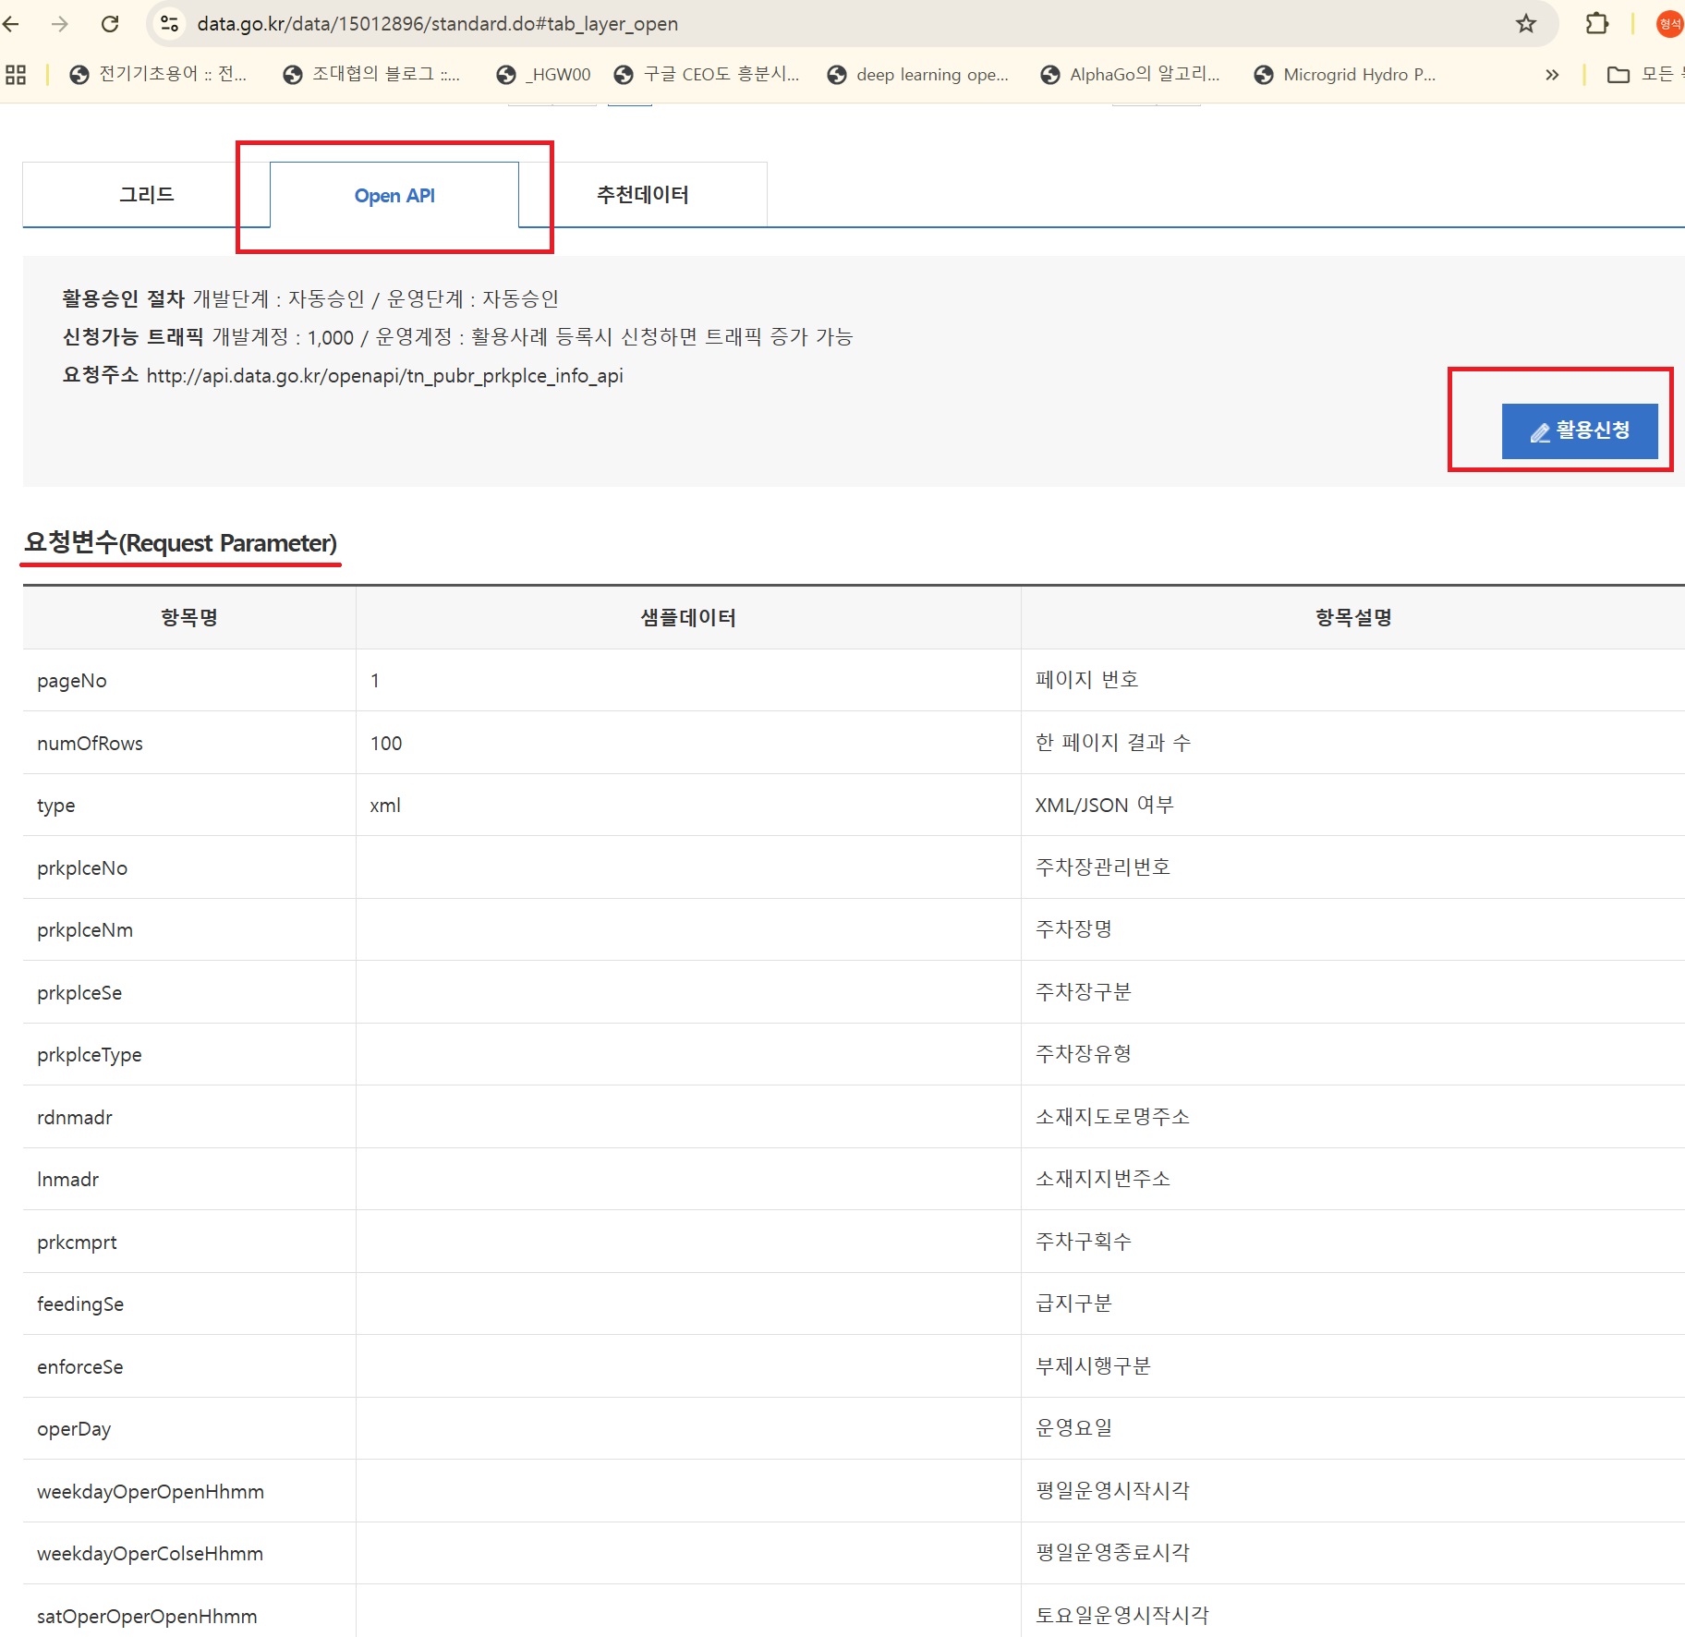The width and height of the screenshot is (1685, 1637).
Task: Open the apps grid icon in bookmarks bar
Action: click(16, 75)
